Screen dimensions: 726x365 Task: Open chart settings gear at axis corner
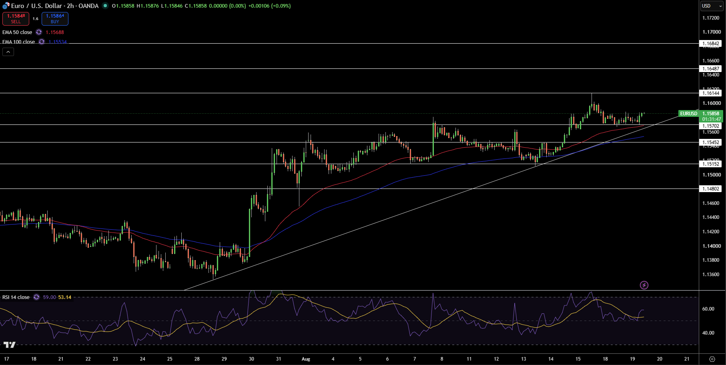tap(712, 359)
